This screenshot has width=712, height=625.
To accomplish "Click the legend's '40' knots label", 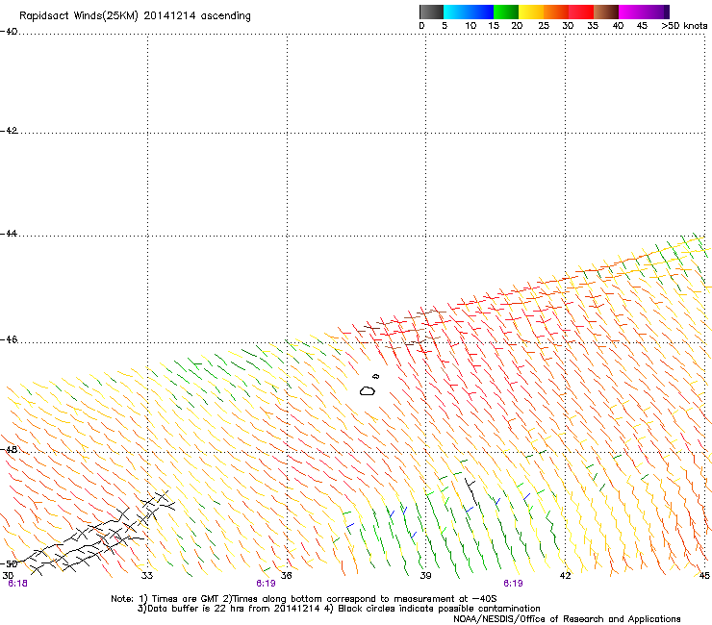I will pos(618,26).
